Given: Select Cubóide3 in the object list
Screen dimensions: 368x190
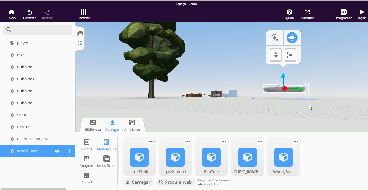Looking at the screenshot, I should tap(38, 103).
